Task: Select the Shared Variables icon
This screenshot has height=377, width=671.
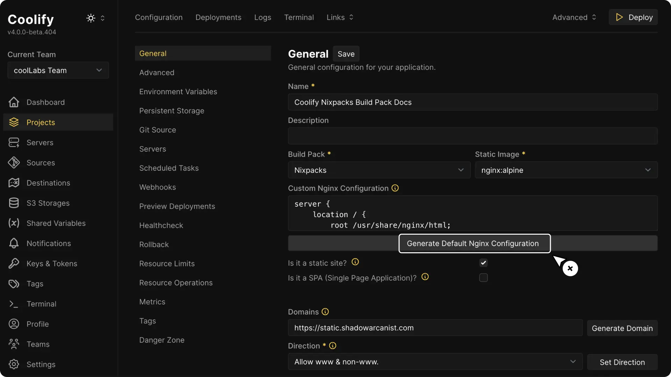Action: click(14, 223)
